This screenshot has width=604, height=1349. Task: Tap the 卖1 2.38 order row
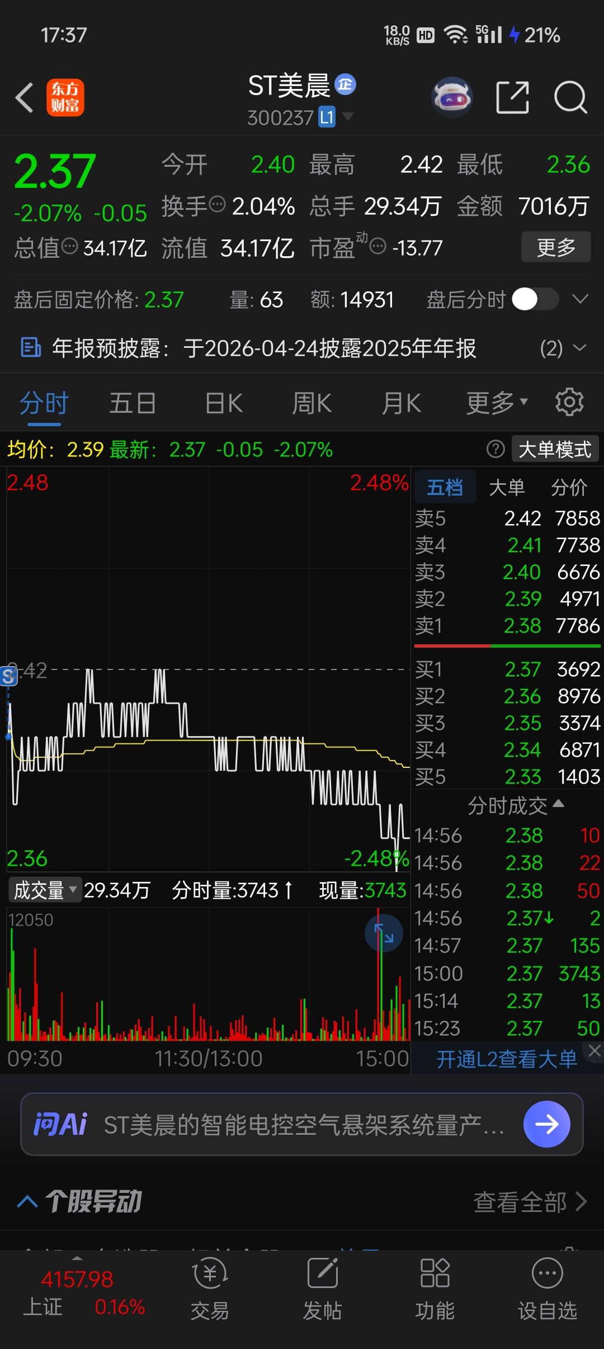pyautogui.click(x=507, y=625)
